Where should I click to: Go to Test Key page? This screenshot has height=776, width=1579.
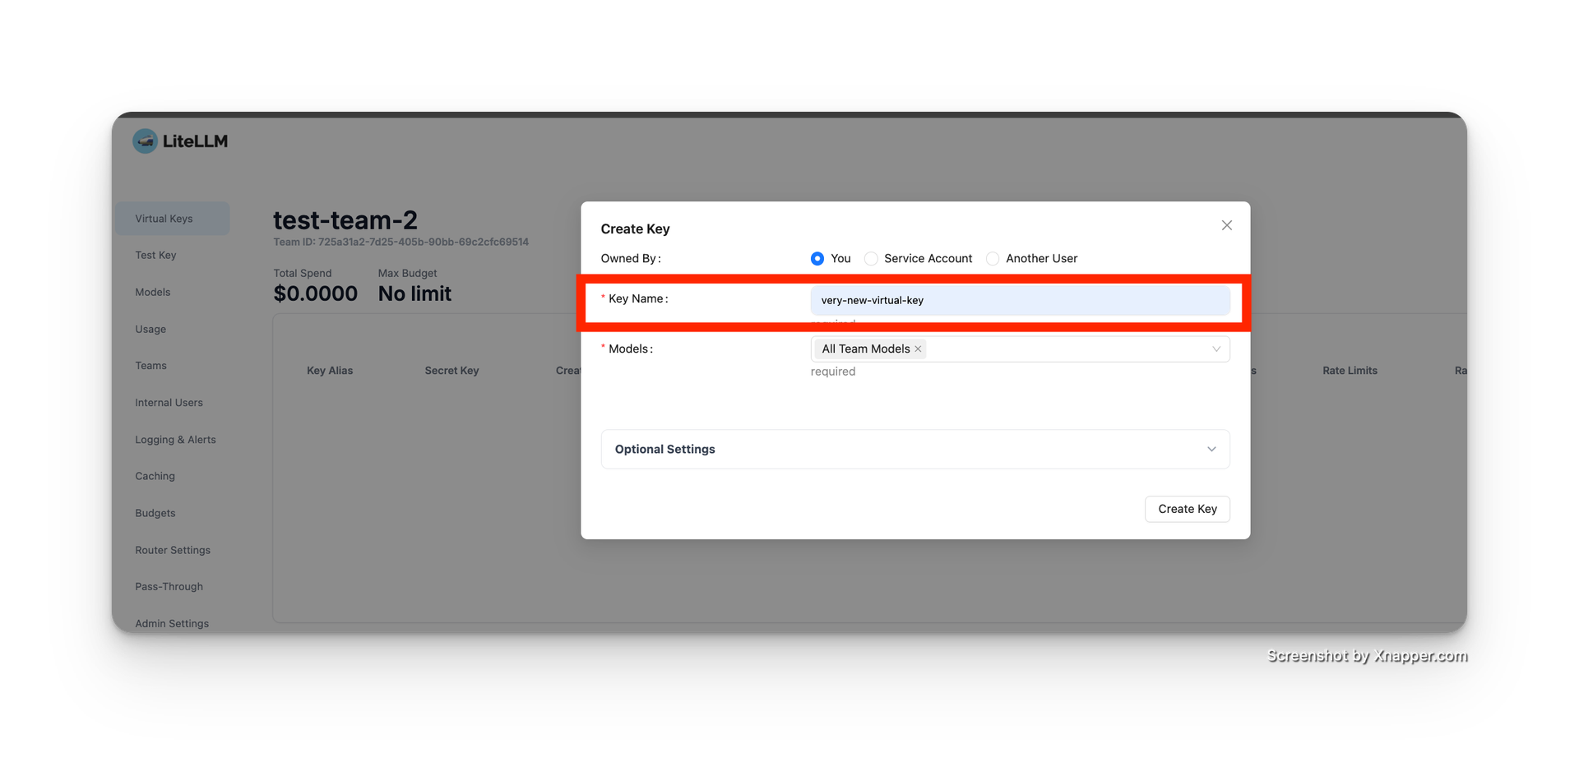point(155,256)
